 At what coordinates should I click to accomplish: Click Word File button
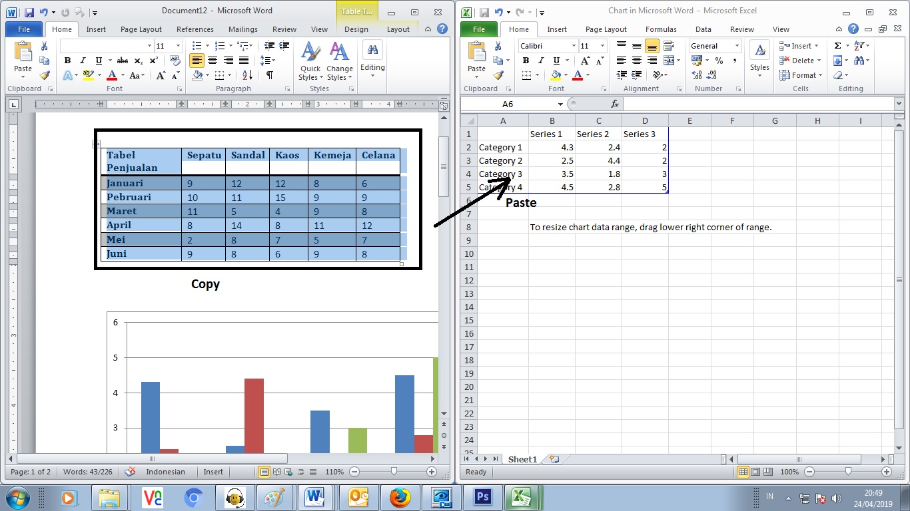pyautogui.click(x=24, y=29)
